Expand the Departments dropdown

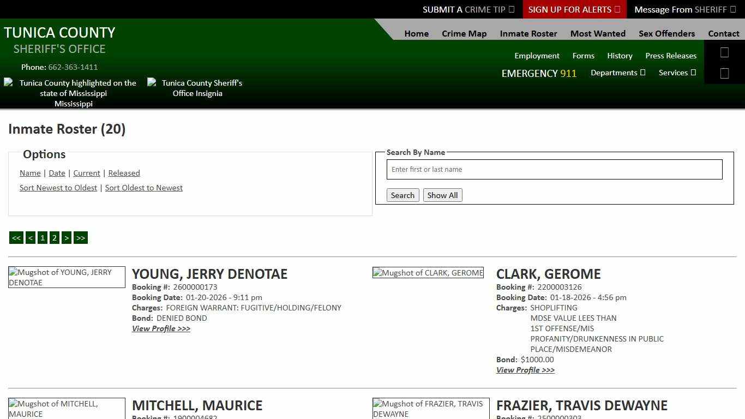(x=618, y=73)
